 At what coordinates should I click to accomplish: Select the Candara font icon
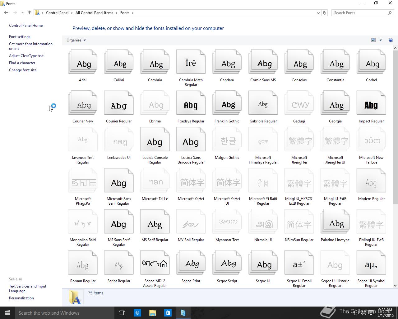click(x=227, y=61)
